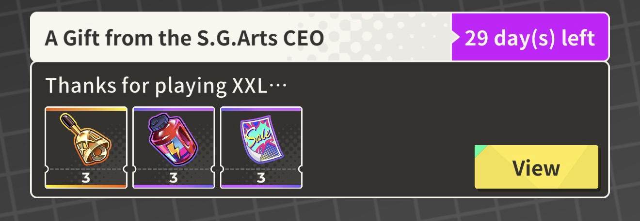Click the "29 day(s) left" purple badge

529,37
